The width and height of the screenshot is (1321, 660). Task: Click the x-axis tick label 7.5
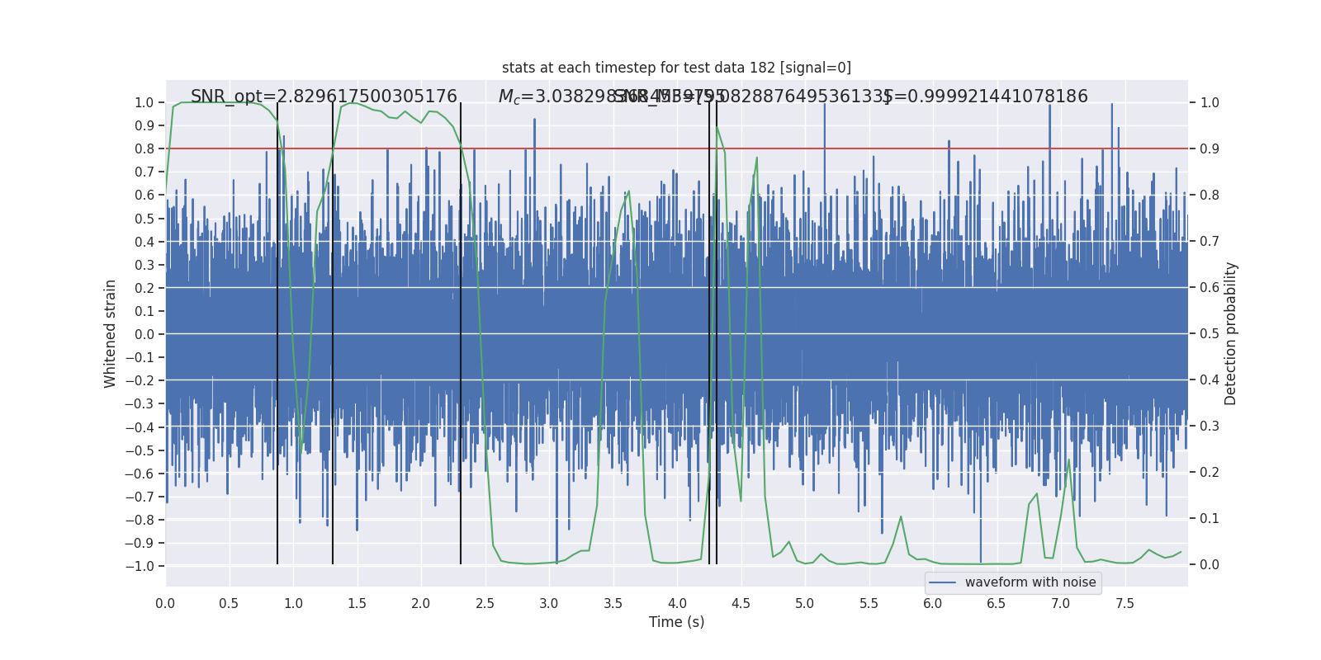pyautogui.click(x=1125, y=604)
